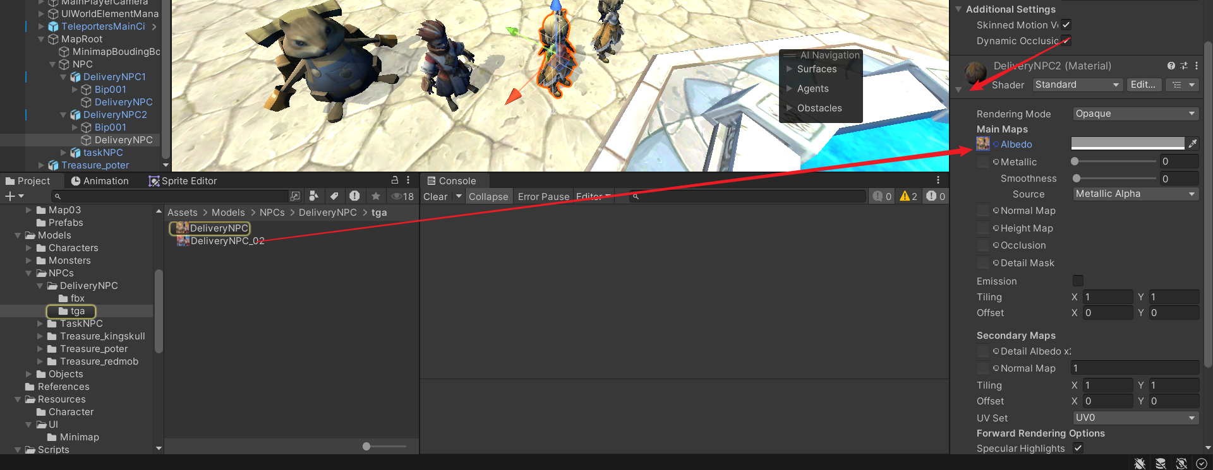Click Search by Label tag icon
Screen dimensions: 1213x470
coord(334,196)
